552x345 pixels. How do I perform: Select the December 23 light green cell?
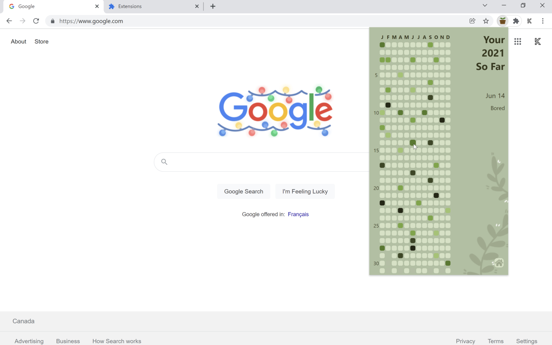pyautogui.click(x=448, y=210)
